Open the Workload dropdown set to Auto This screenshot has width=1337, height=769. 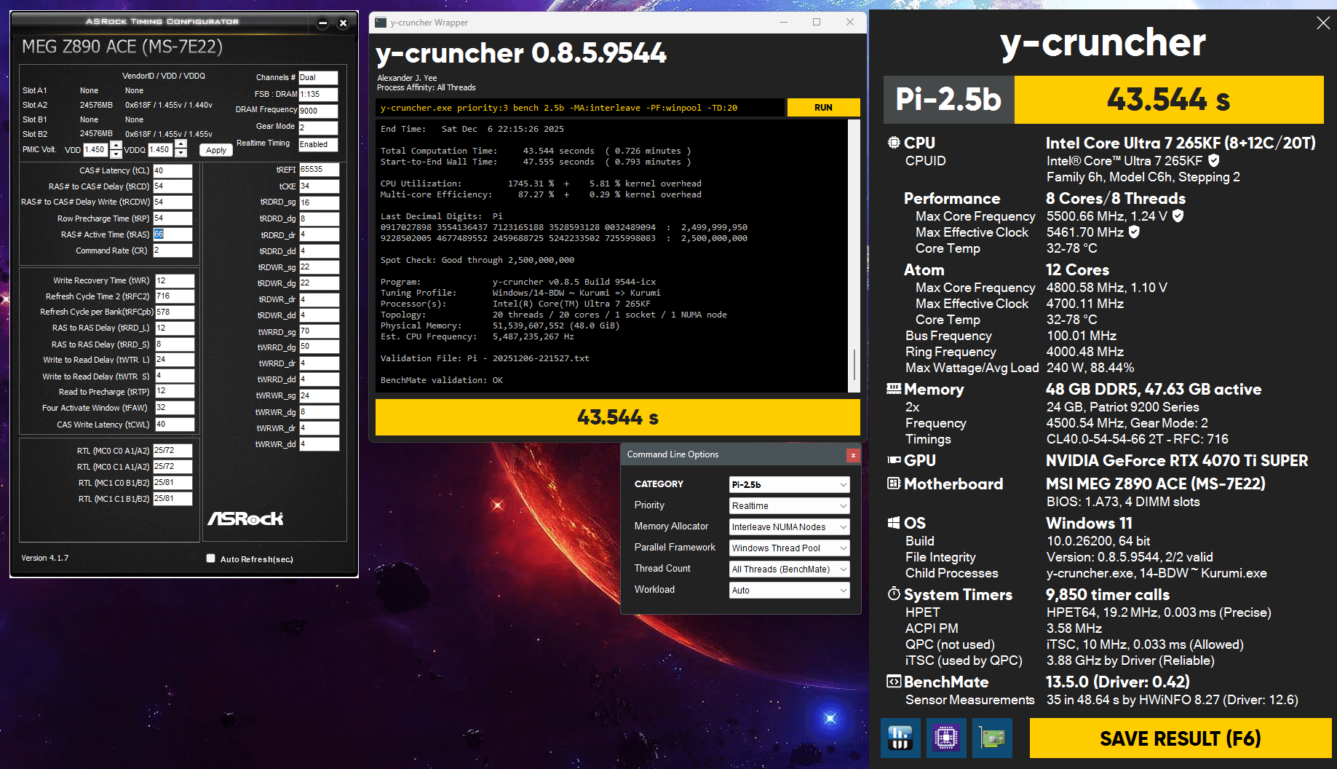click(790, 590)
